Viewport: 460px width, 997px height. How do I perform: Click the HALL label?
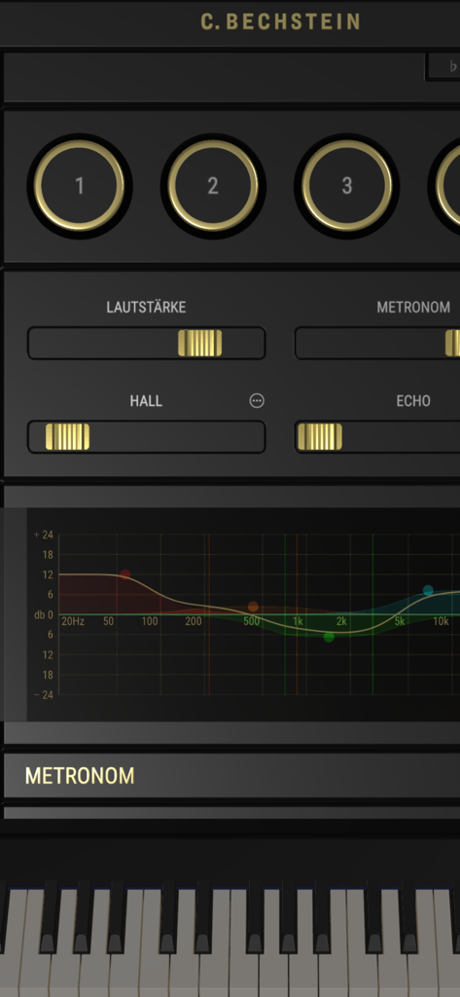146,401
